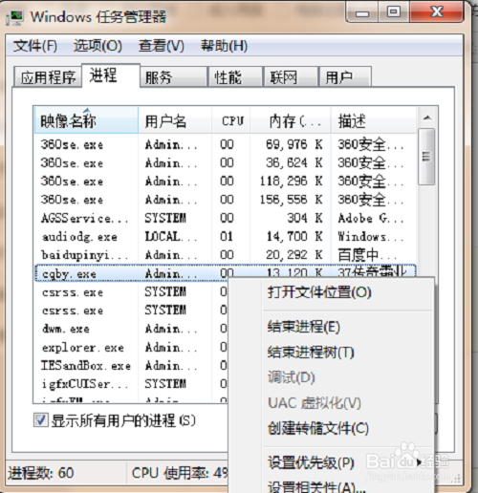Open the 选项(O) menu
478x493 pixels.
tap(98, 46)
